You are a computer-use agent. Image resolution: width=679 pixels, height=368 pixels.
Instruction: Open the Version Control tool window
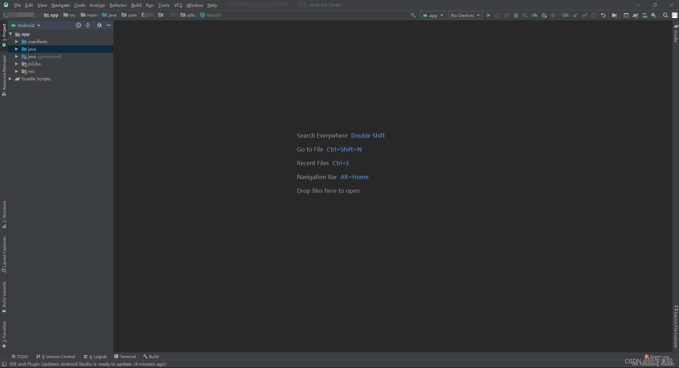click(x=56, y=357)
